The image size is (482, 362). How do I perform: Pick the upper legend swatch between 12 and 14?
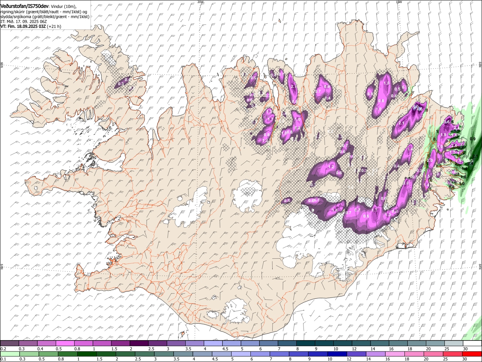click(361, 344)
